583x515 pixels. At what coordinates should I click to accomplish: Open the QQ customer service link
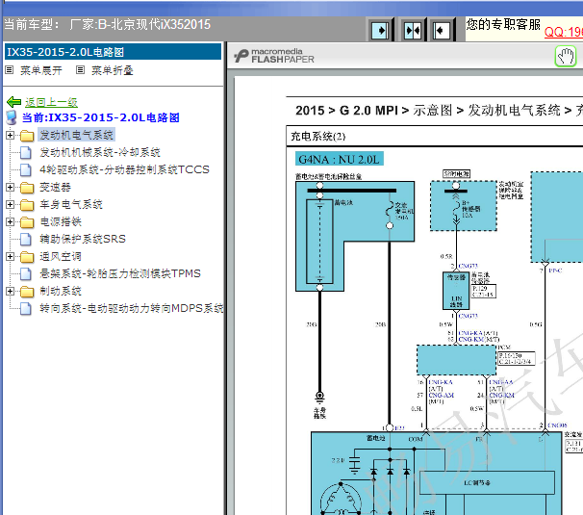click(x=564, y=32)
